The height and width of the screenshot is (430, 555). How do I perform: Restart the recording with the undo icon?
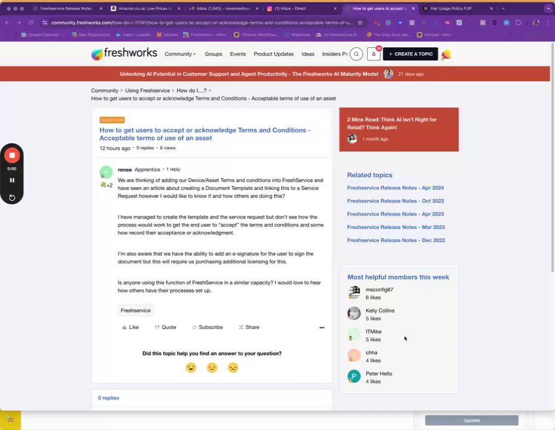tap(12, 197)
